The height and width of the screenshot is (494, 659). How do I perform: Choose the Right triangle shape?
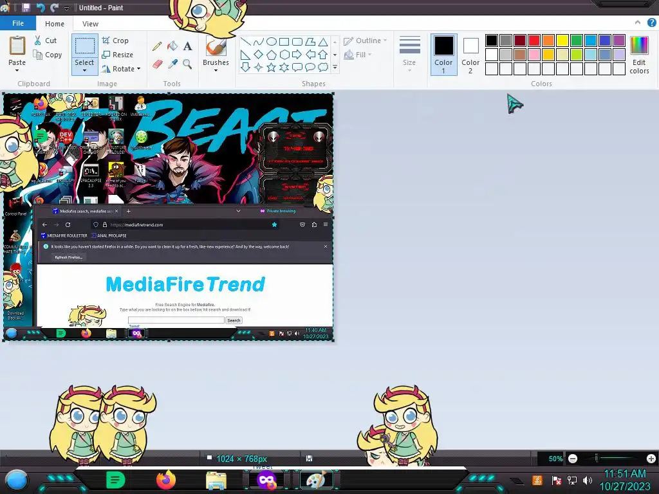click(245, 55)
